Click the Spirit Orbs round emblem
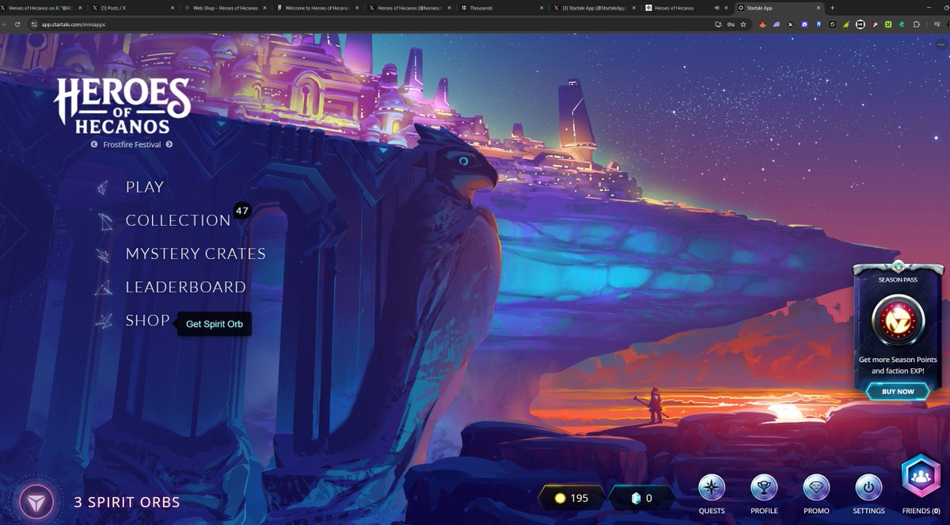Viewport: 950px width, 525px height. (x=36, y=502)
